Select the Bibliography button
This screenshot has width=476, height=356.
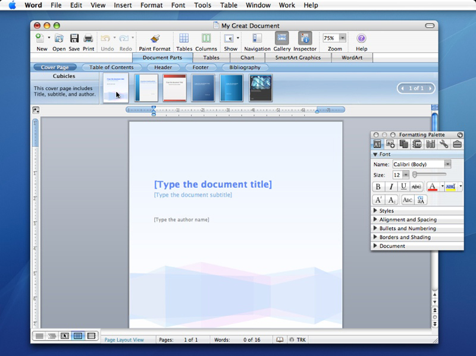pyautogui.click(x=245, y=68)
